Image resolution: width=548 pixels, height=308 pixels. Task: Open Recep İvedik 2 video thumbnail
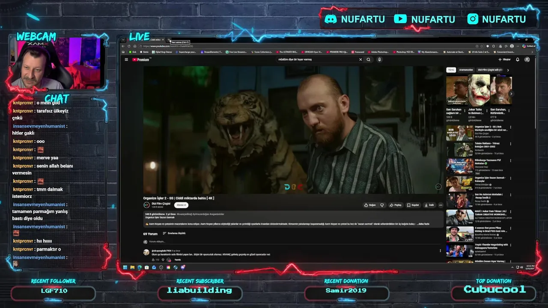[460, 200]
